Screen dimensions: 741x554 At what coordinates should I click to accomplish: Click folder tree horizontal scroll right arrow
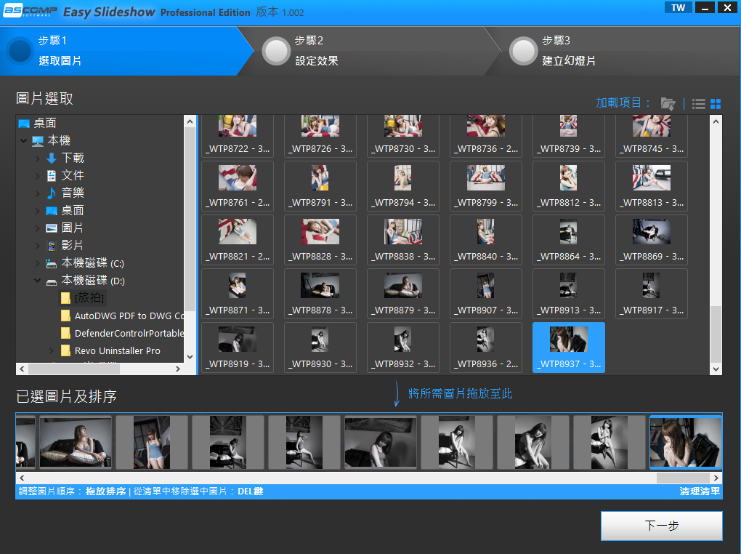[x=178, y=369]
